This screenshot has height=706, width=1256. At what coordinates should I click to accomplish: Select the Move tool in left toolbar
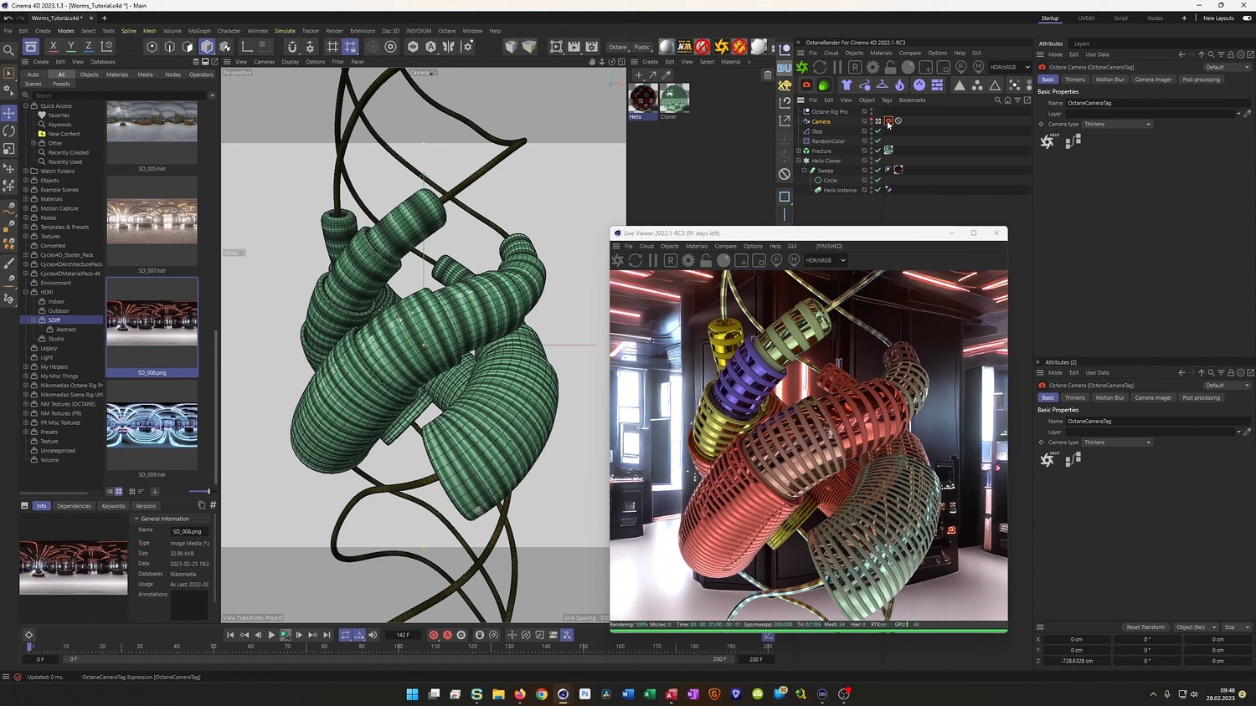(9, 113)
